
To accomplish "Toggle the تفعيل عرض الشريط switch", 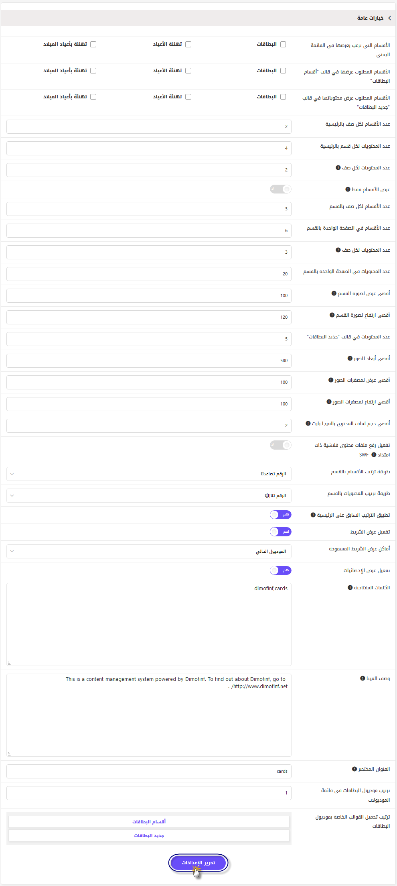I will pyautogui.click(x=281, y=532).
